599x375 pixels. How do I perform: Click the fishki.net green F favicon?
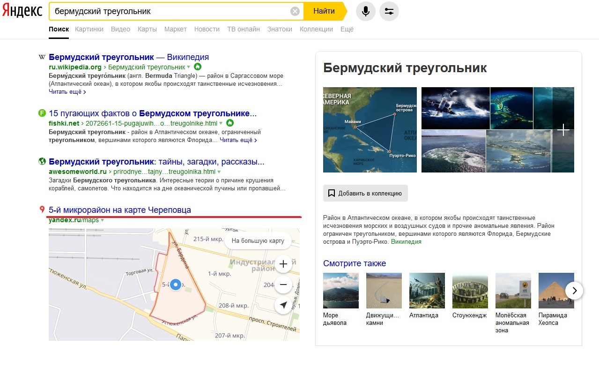[42, 113]
